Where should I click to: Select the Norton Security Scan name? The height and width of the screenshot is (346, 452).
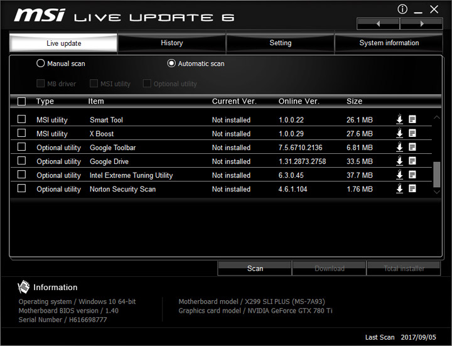point(123,189)
